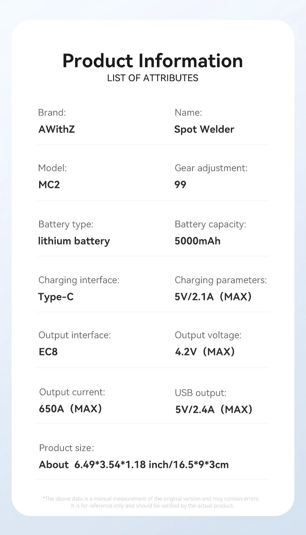The height and width of the screenshot is (535, 306).
Task: Click the Product size: label
Action: [x=67, y=448]
